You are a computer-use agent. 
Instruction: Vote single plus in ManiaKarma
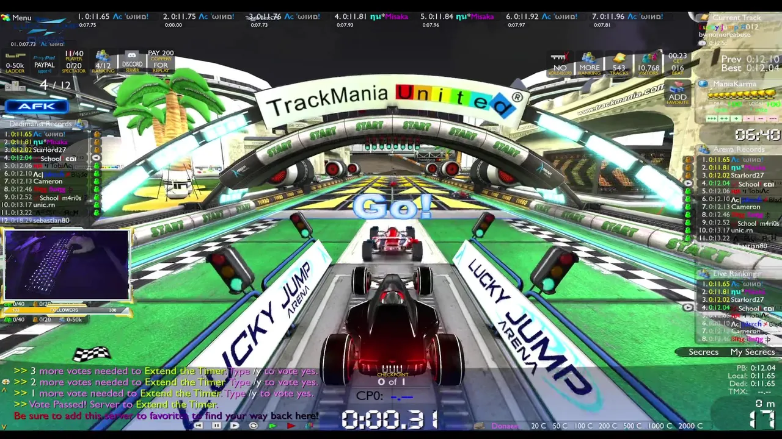click(x=736, y=119)
